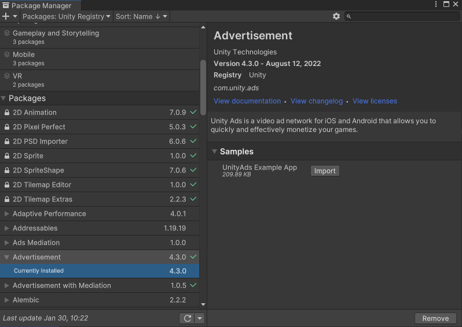
Task: Click the package list scrollbar thumb
Action: point(203,87)
